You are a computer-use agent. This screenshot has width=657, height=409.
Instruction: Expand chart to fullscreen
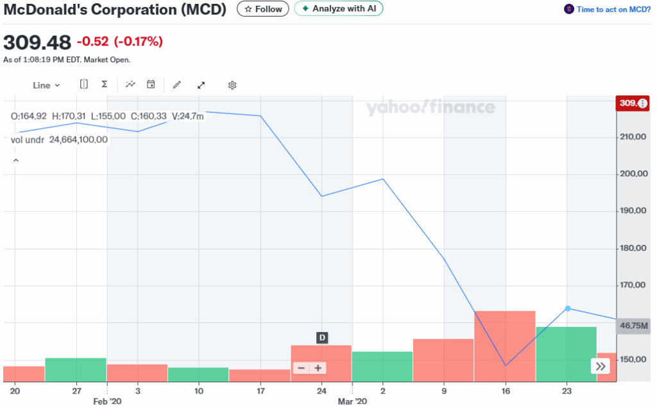click(201, 84)
